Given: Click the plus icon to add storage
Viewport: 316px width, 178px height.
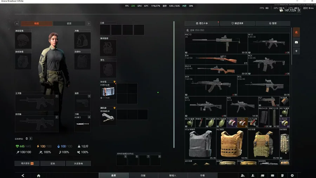Looking at the screenshot, I should click(296, 51).
